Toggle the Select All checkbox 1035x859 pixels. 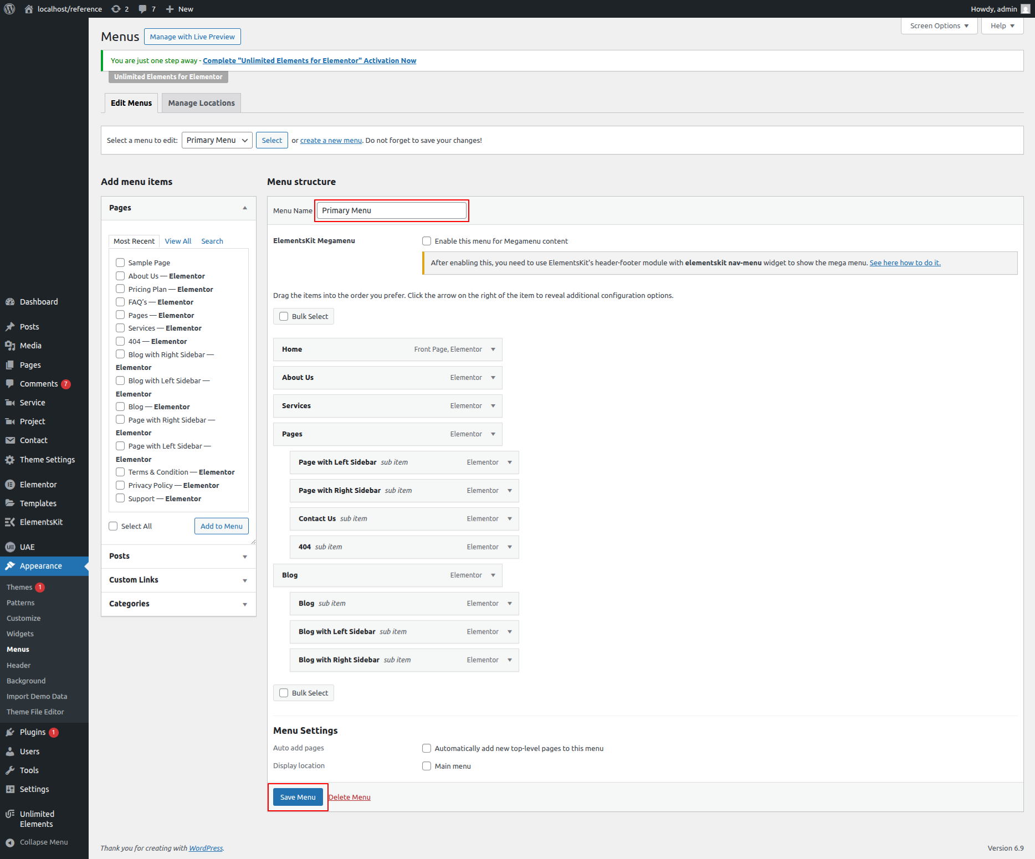pos(113,526)
